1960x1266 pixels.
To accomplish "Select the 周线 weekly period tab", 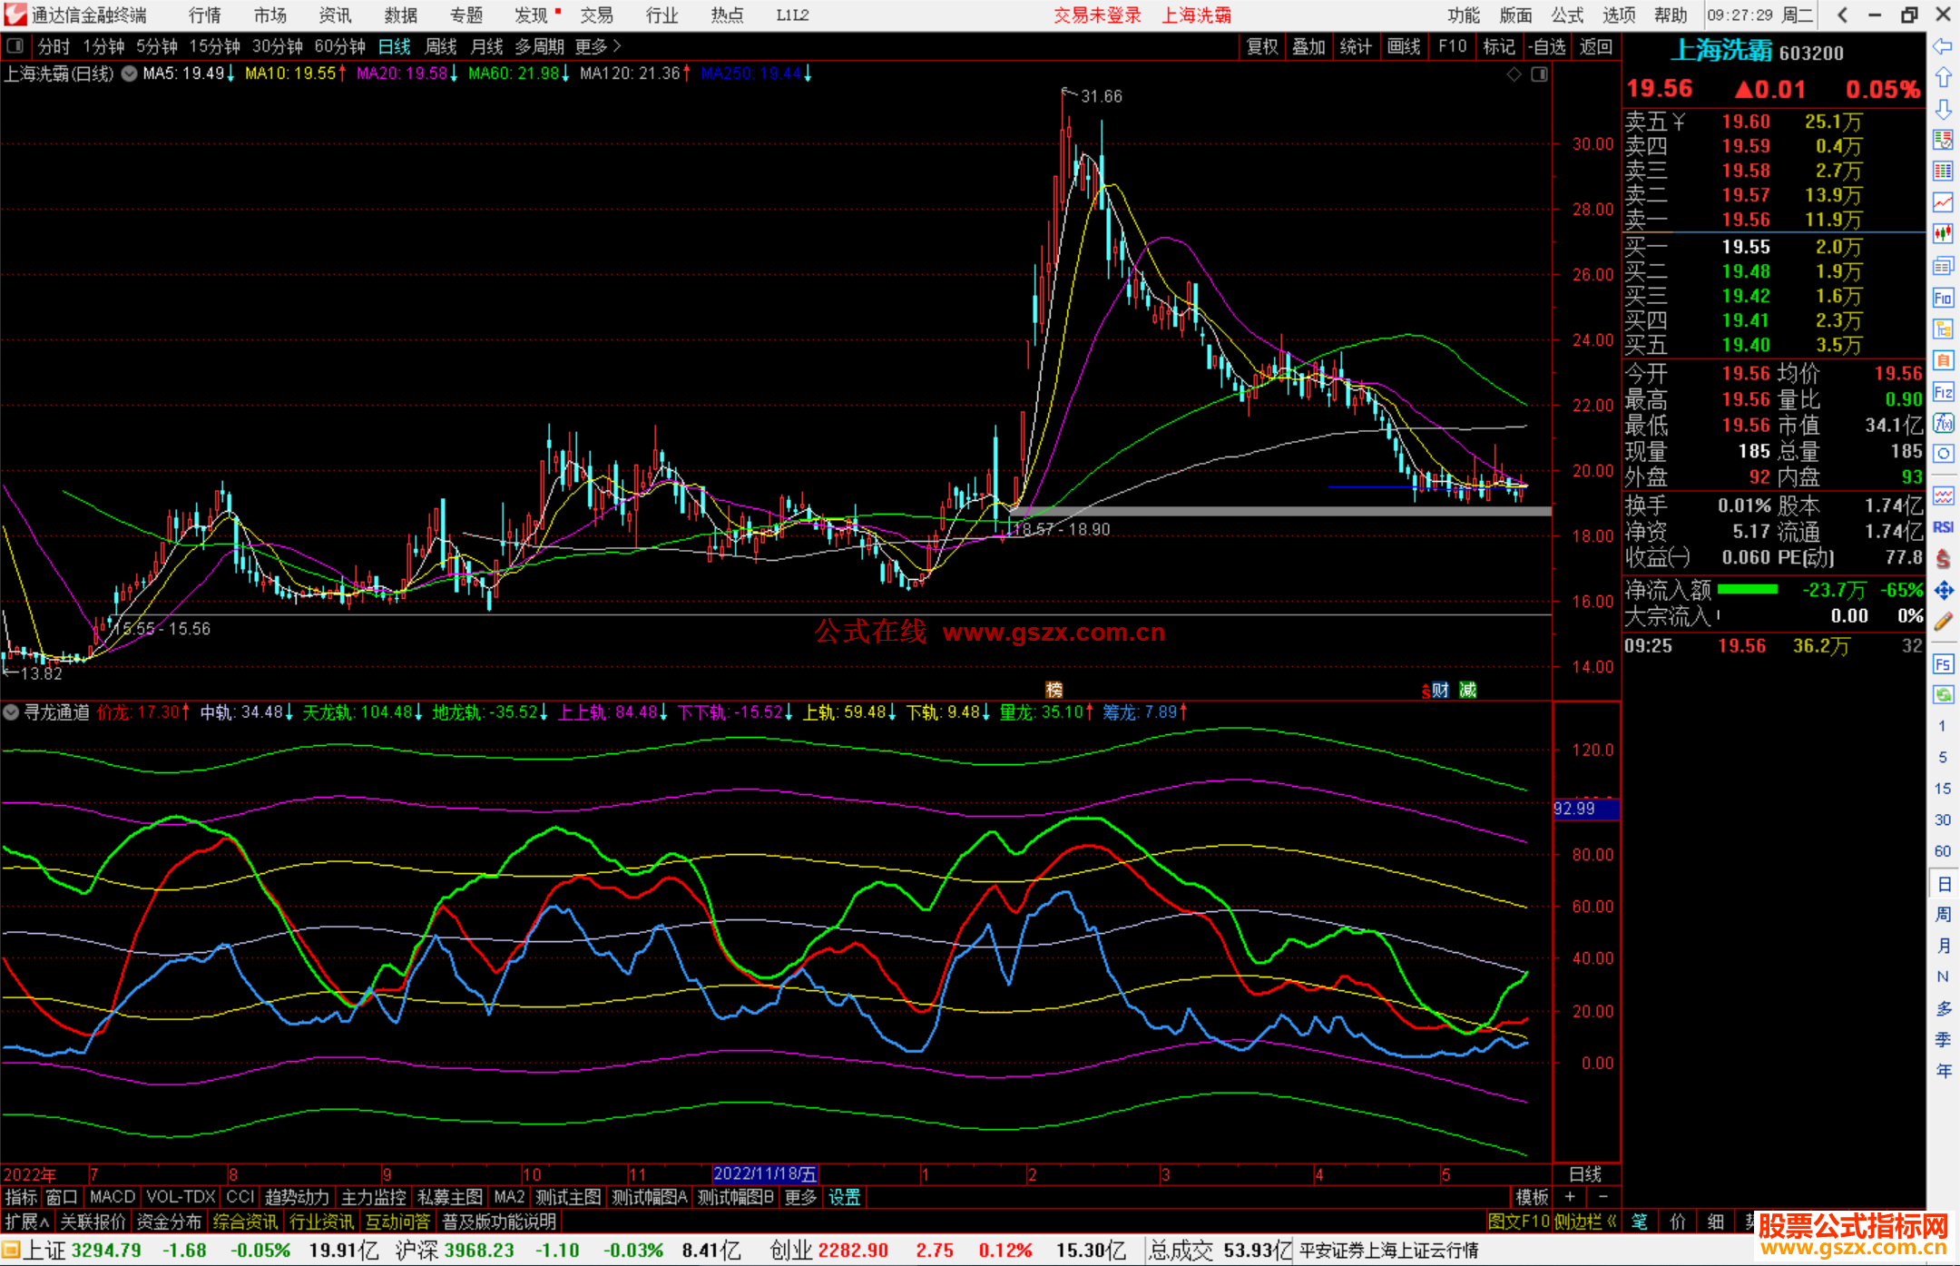I will click(441, 46).
